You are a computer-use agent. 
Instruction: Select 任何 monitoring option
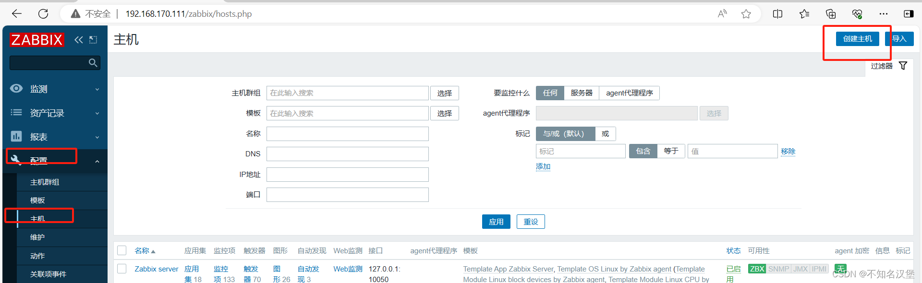click(x=550, y=93)
